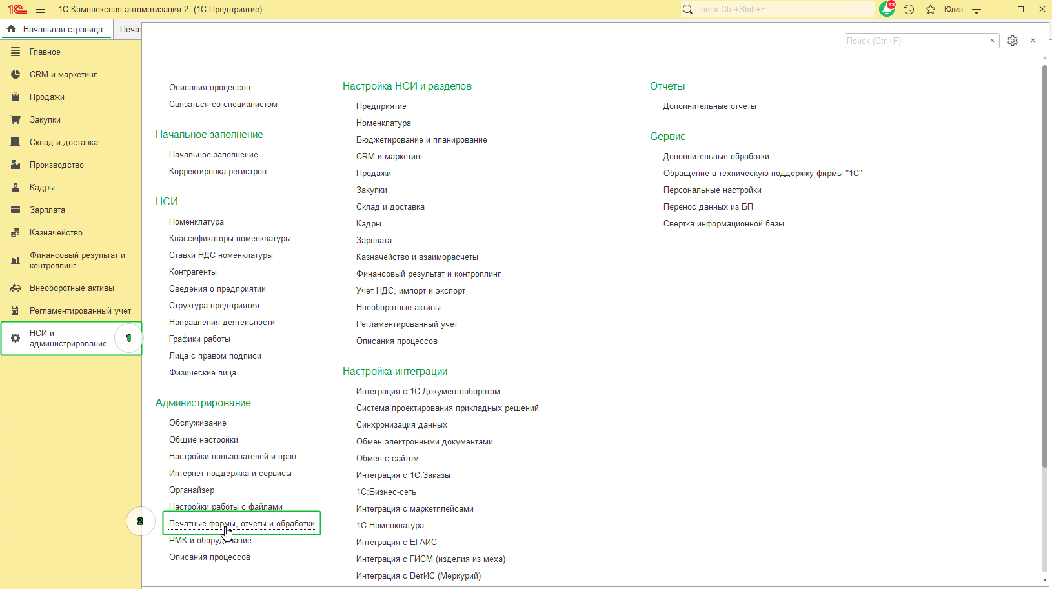Open Учет НДС, импорт и экспорт link
Screen dimensions: 1052x589
tap(410, 290)
